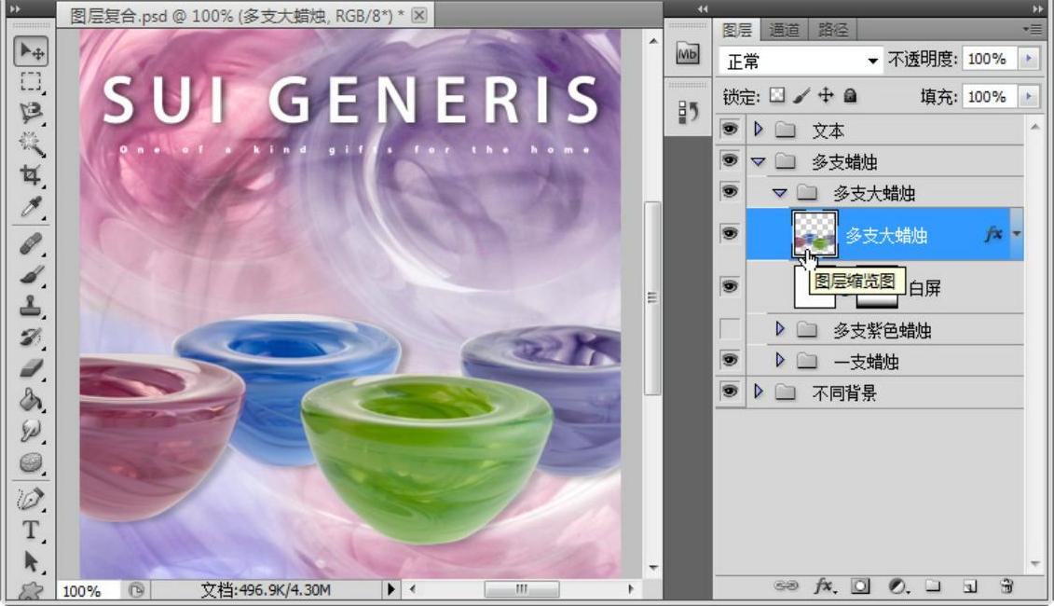1054x606 pixels.
Task: Pick the Clone Stamp tool
Action: [x=31, y=303]
